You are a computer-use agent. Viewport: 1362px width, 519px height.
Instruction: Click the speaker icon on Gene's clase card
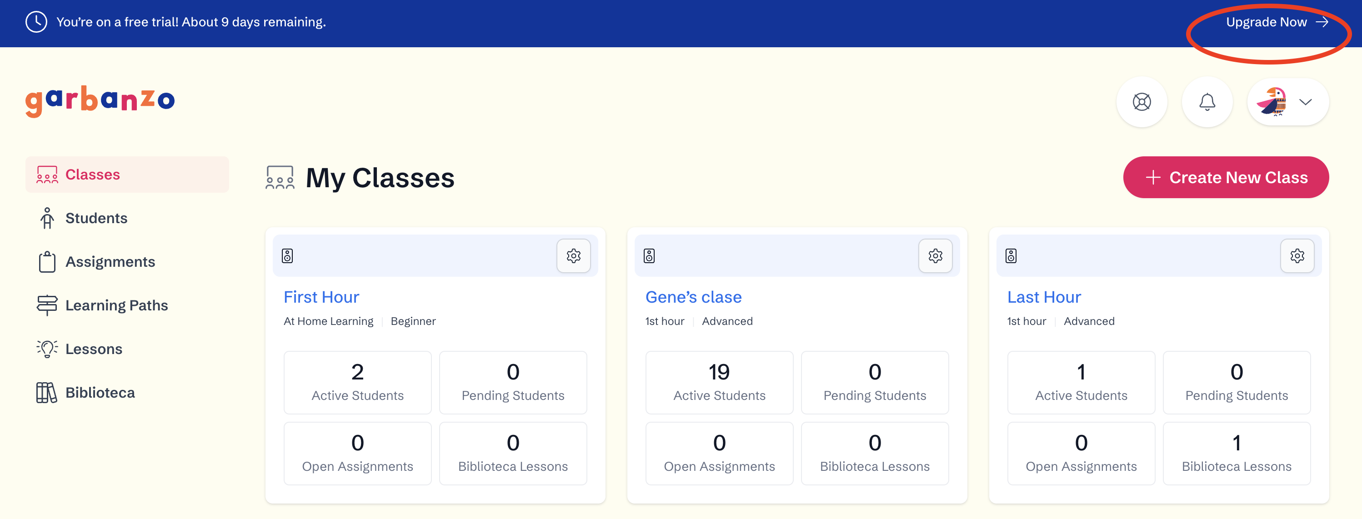649,256
